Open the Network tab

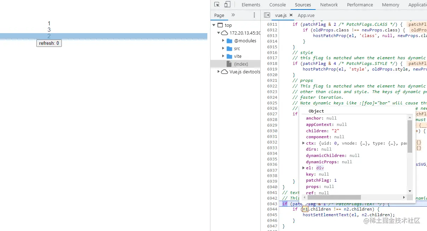[329, 5]
